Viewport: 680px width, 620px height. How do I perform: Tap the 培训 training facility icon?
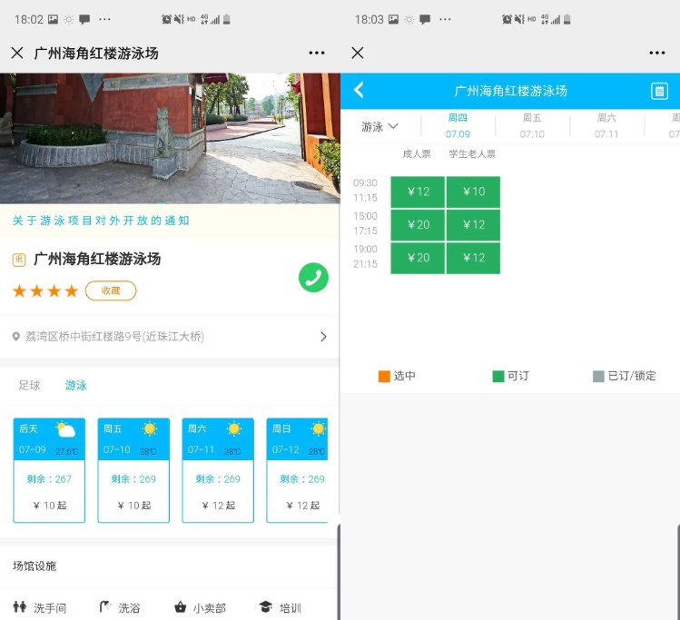point(265,607)
